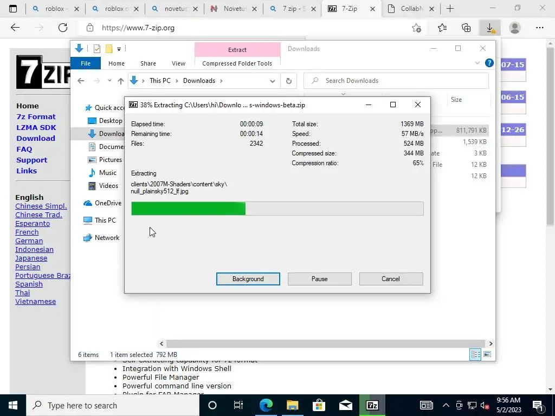Click the Background button in extraction dialog
Screen dimensions: 555x416
248,279
